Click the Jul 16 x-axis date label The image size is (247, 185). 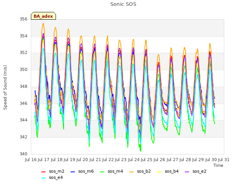tap(31, 160)
